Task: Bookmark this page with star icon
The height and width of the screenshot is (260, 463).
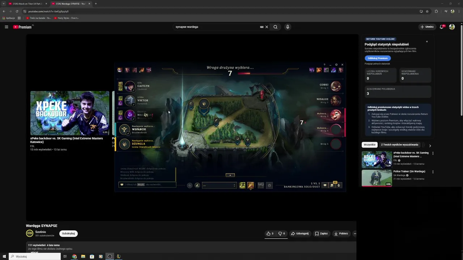Action: tap(427, 11)
